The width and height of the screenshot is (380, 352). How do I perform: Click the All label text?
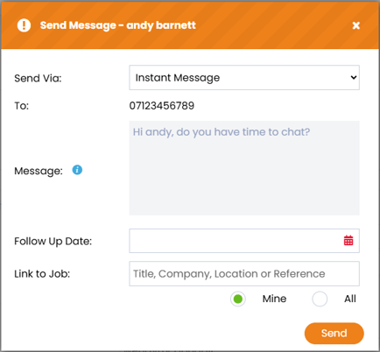[x=350, y=299]
